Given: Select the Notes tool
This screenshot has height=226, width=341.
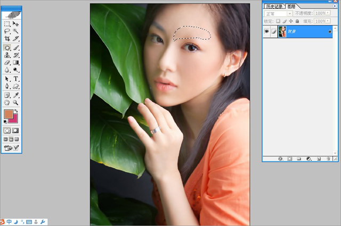Looking at the screenshot, I should [7, 95].
